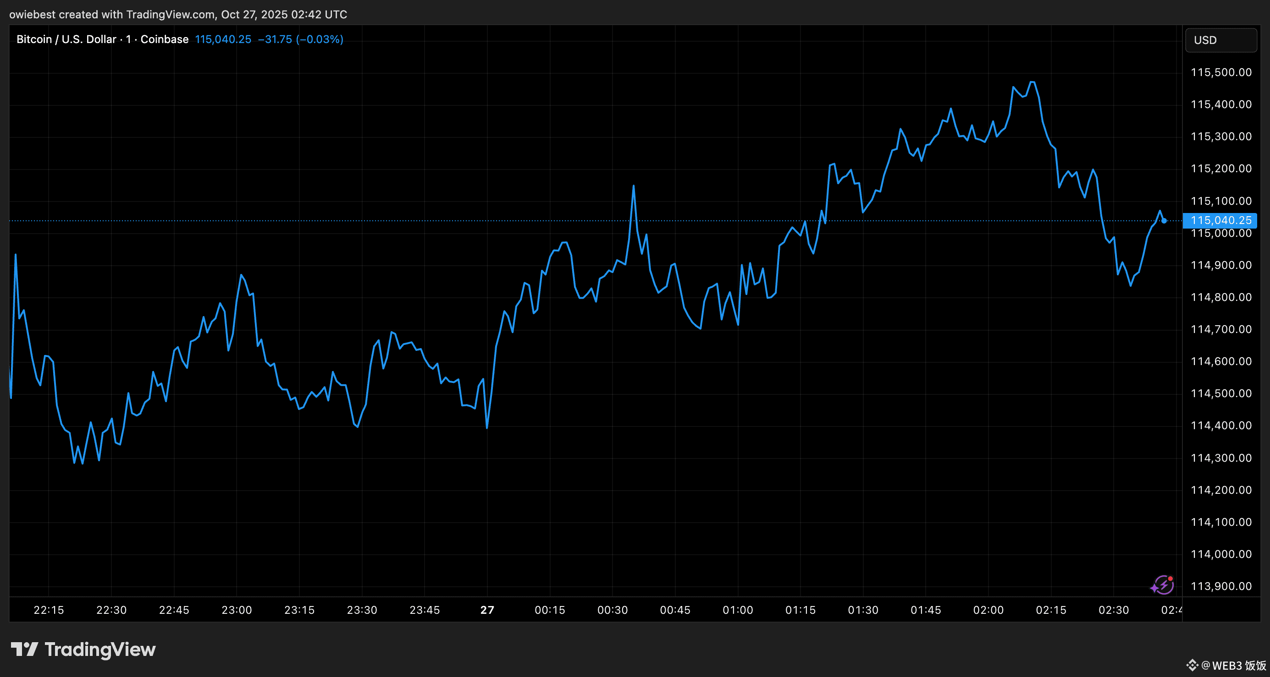Select the 115,040.25 current price label
This screenshot has width=1270, height=677.
pyautogui.click(x=1220, y=220)
